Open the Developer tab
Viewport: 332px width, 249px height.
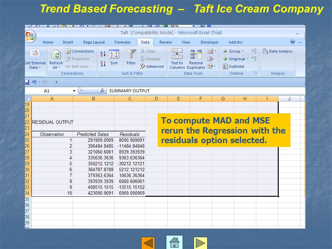point(210,42)
